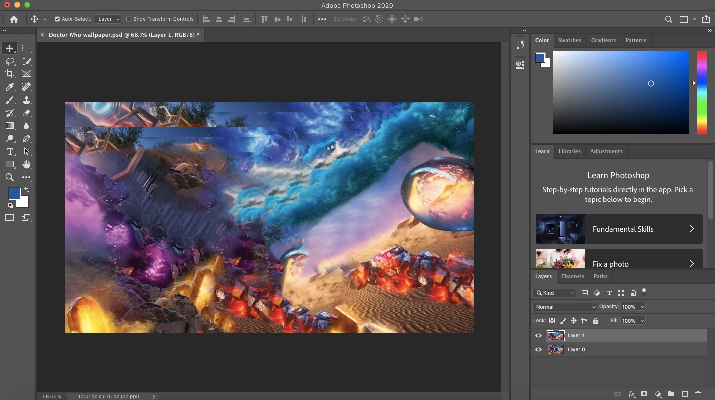Hide Layer 1 using eye icon
Image resolution: width=715 pixels, height=400 pixels.
coord(538,336)
